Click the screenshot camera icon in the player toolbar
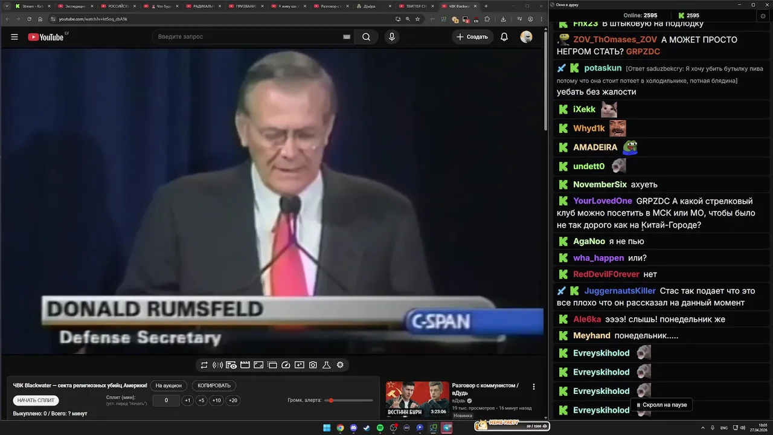This screenshot has width=773, height=435. [x=313, y=365]
